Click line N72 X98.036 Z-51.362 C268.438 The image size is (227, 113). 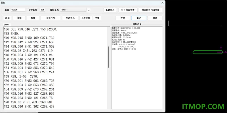(x=29, y=106)
